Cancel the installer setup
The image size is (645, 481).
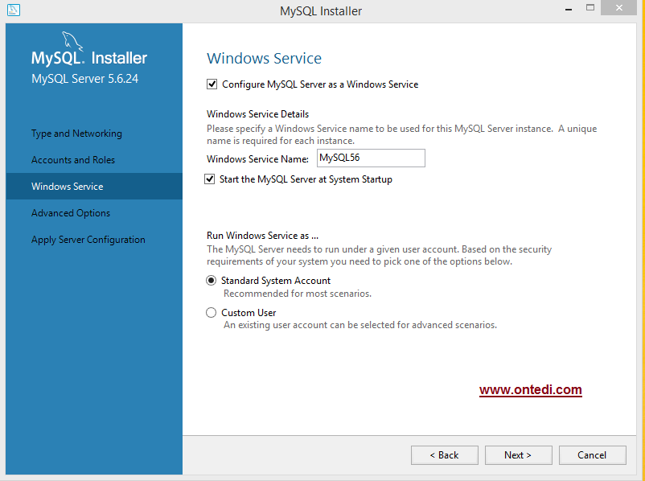pyautogui.click(x=593, y=455)
